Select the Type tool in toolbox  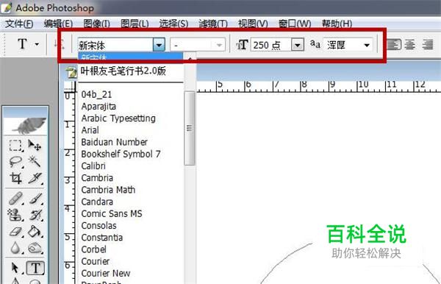pos(35,268)
